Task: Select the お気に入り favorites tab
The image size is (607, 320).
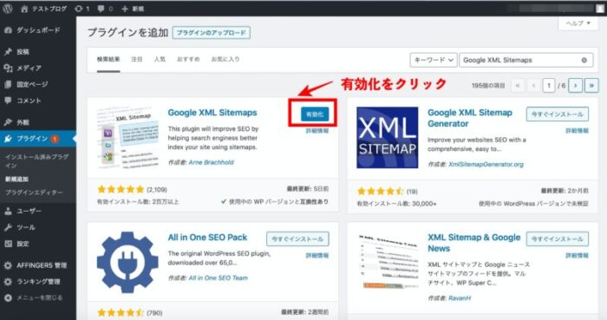Action: tap(225, 59)
